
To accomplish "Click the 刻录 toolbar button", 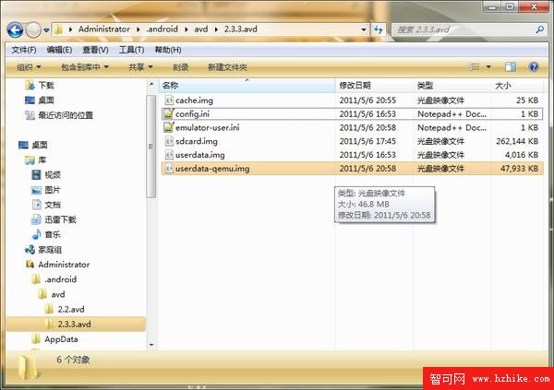I will pyautogui.click(x=181, y=67).
